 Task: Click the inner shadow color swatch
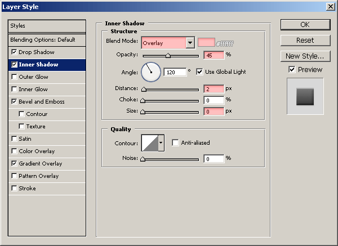206,42
